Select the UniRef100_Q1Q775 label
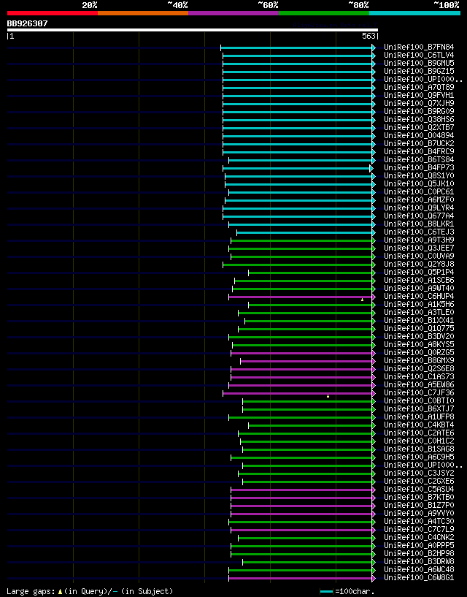 419,328
